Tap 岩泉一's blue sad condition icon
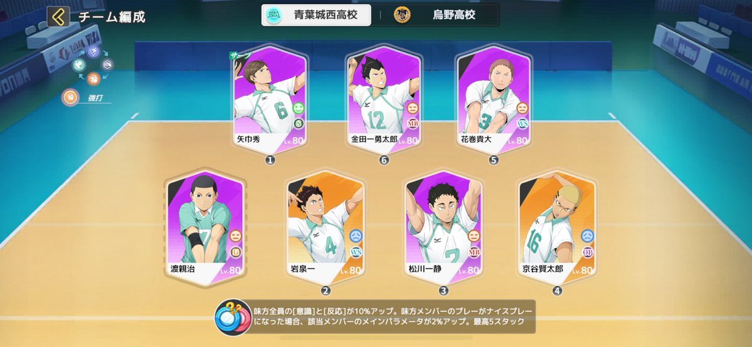Viewport: 752px width, 347px height. click(356, 236)
